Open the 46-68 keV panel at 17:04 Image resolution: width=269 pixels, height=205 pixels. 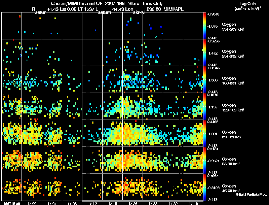[x=52, y=187]
